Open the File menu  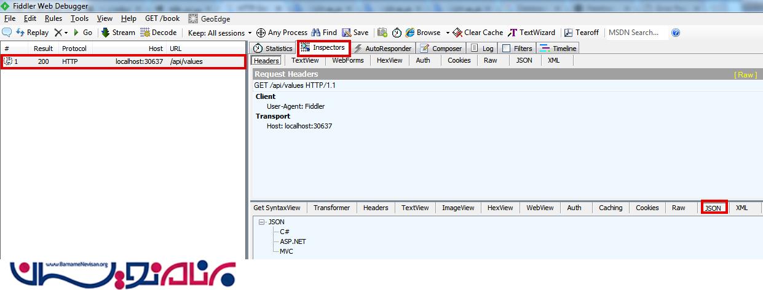pyautogui.click(x=10, y=18)
